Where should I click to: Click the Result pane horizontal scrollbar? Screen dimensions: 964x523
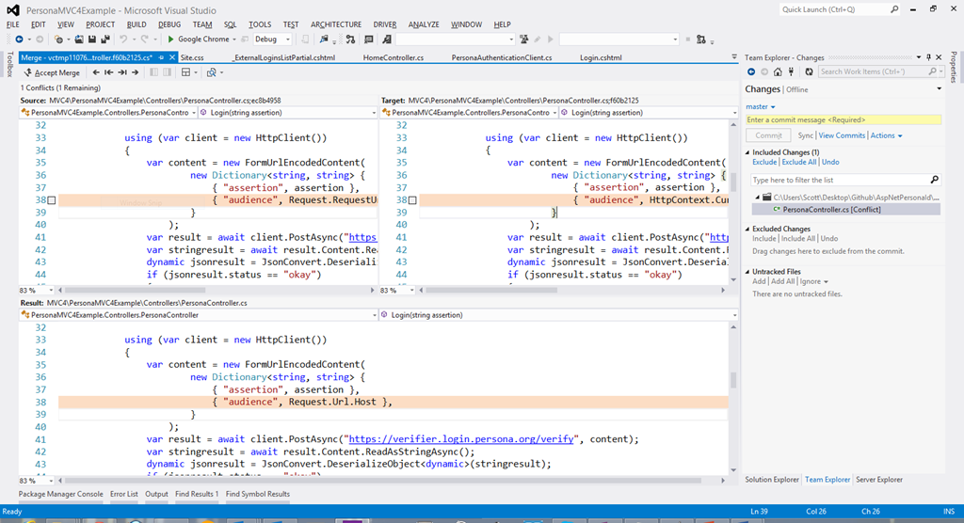(x=384, y=481)
